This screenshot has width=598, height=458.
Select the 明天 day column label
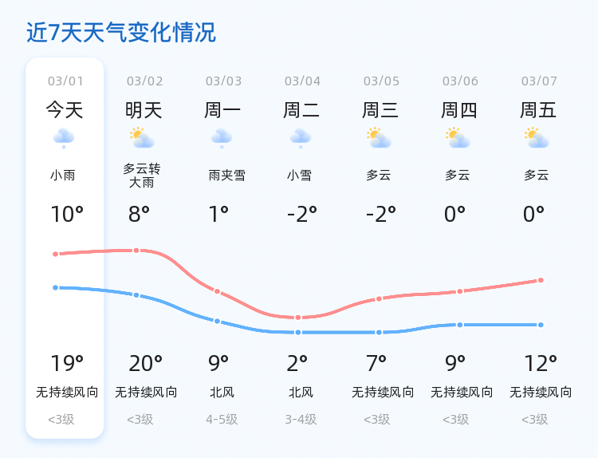coord(144,110)
